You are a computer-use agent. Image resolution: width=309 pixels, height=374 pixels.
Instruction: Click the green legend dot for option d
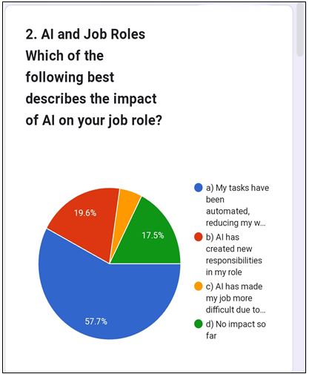coord(199,324)
